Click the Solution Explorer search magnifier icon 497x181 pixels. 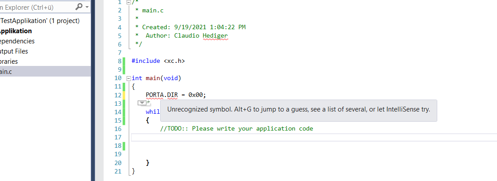tap(79, 6)
